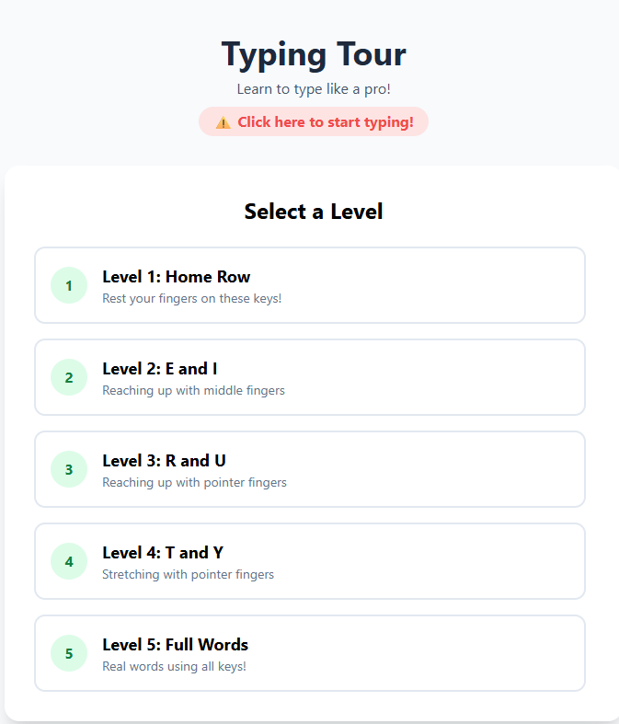The width and height of the screenshot is (619, 724).
Task: Click 'Reaching up with pointer fingers' description
Action: [x=194, y=483]
